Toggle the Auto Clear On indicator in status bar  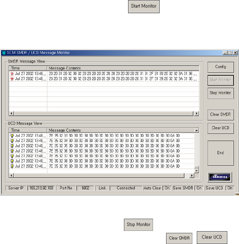point(166,188)
